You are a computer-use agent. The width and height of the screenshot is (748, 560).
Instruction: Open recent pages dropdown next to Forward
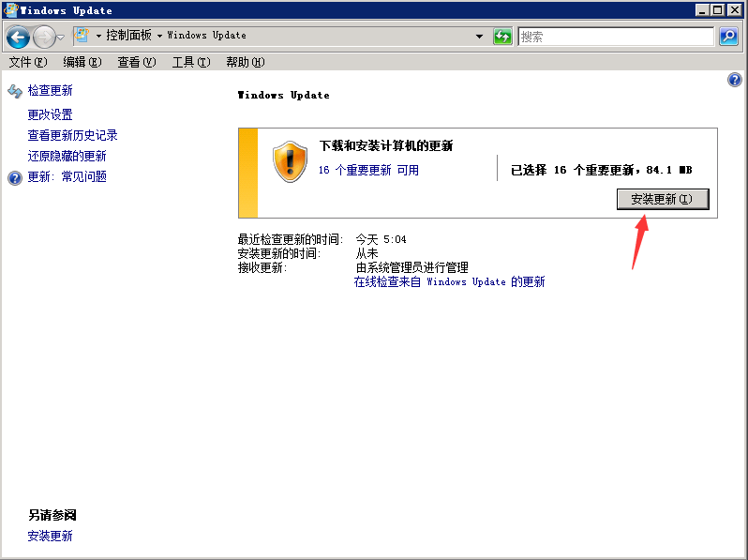(x=61, y=37)
